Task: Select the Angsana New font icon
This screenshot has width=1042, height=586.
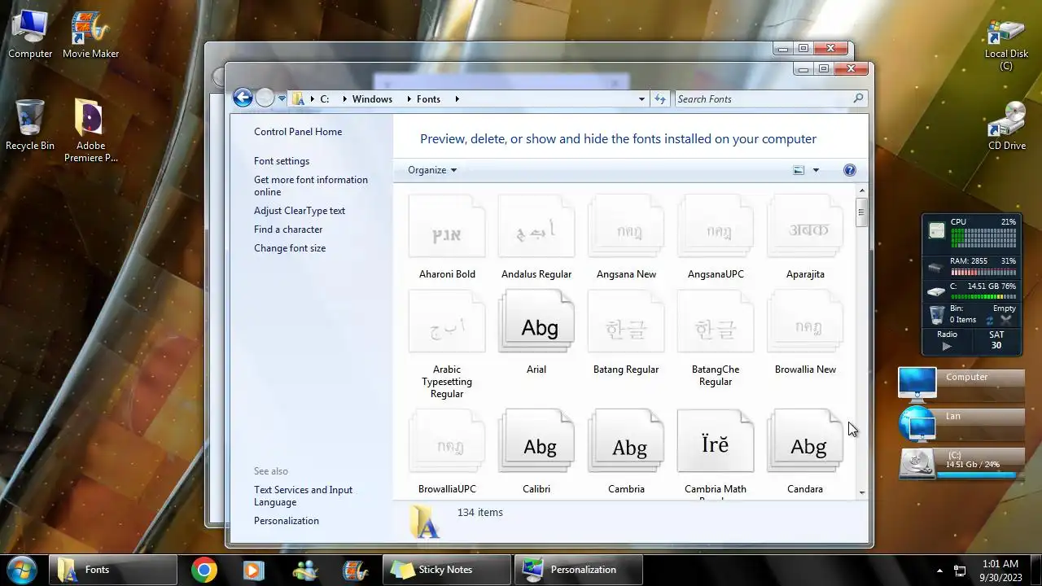Action: [x=626, y=226]
